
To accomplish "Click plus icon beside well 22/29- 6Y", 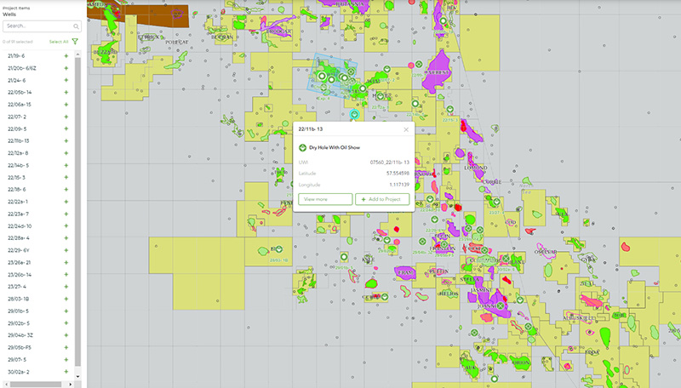I will pyautogui.click(x=66, y=251).
